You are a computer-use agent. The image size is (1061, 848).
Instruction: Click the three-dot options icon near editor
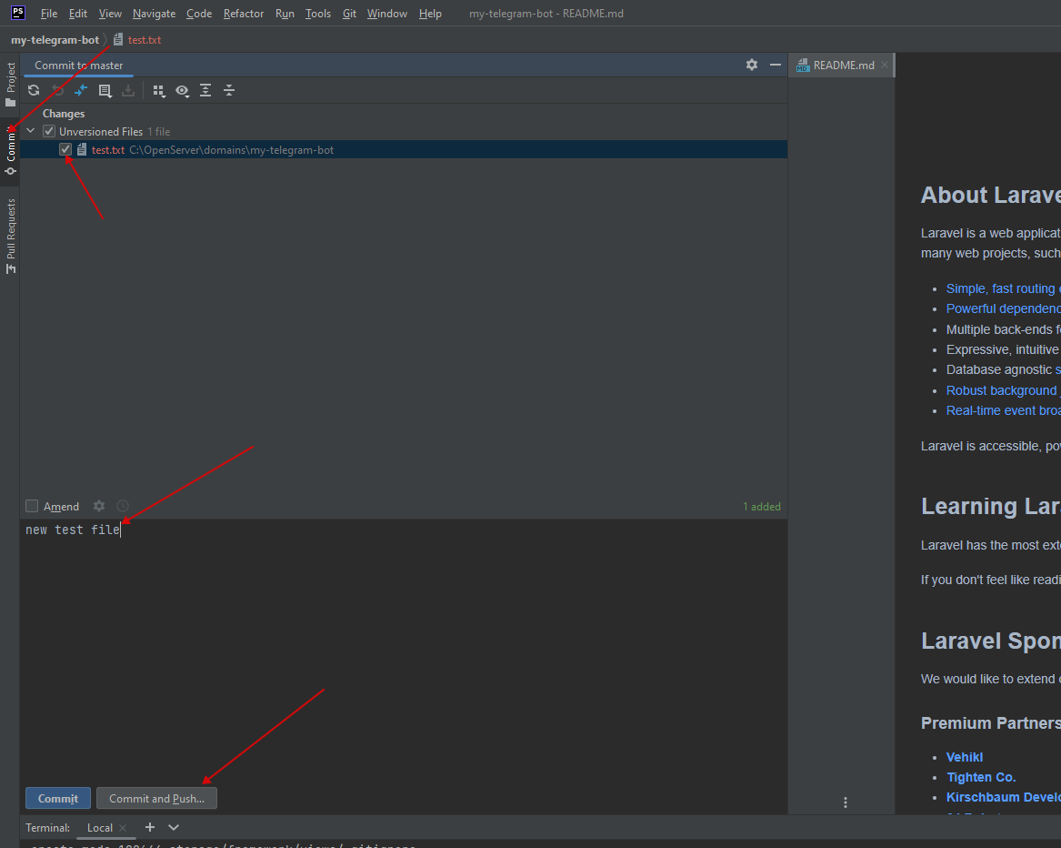pyautogui.click(x=846, y=803)
